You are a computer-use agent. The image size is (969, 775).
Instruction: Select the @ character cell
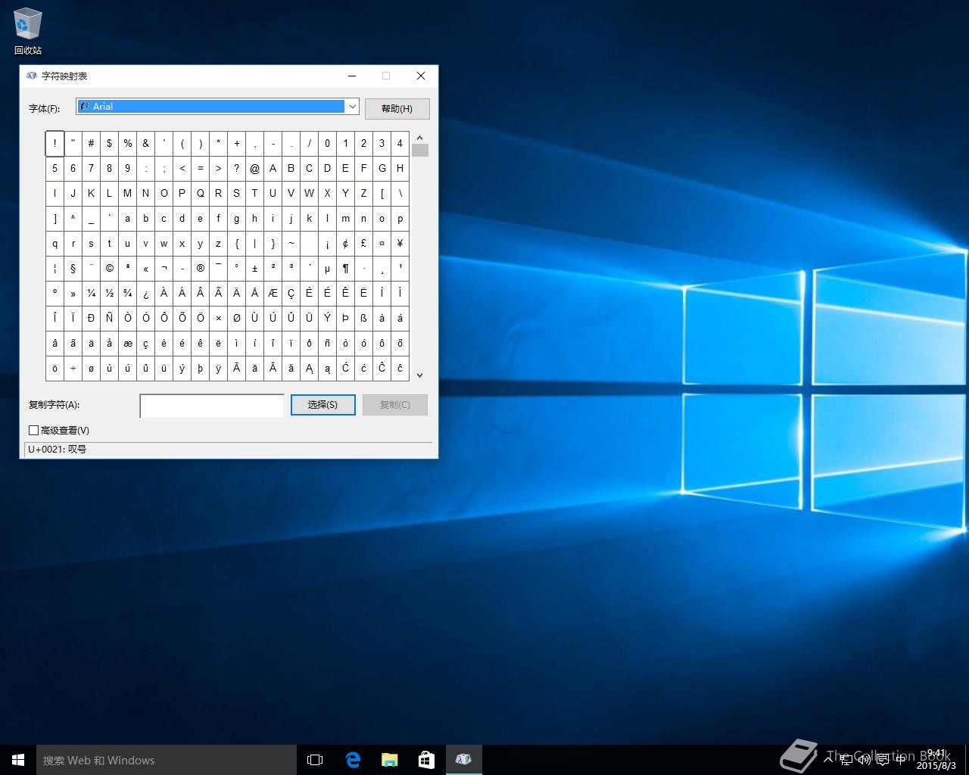click(254, 168)
